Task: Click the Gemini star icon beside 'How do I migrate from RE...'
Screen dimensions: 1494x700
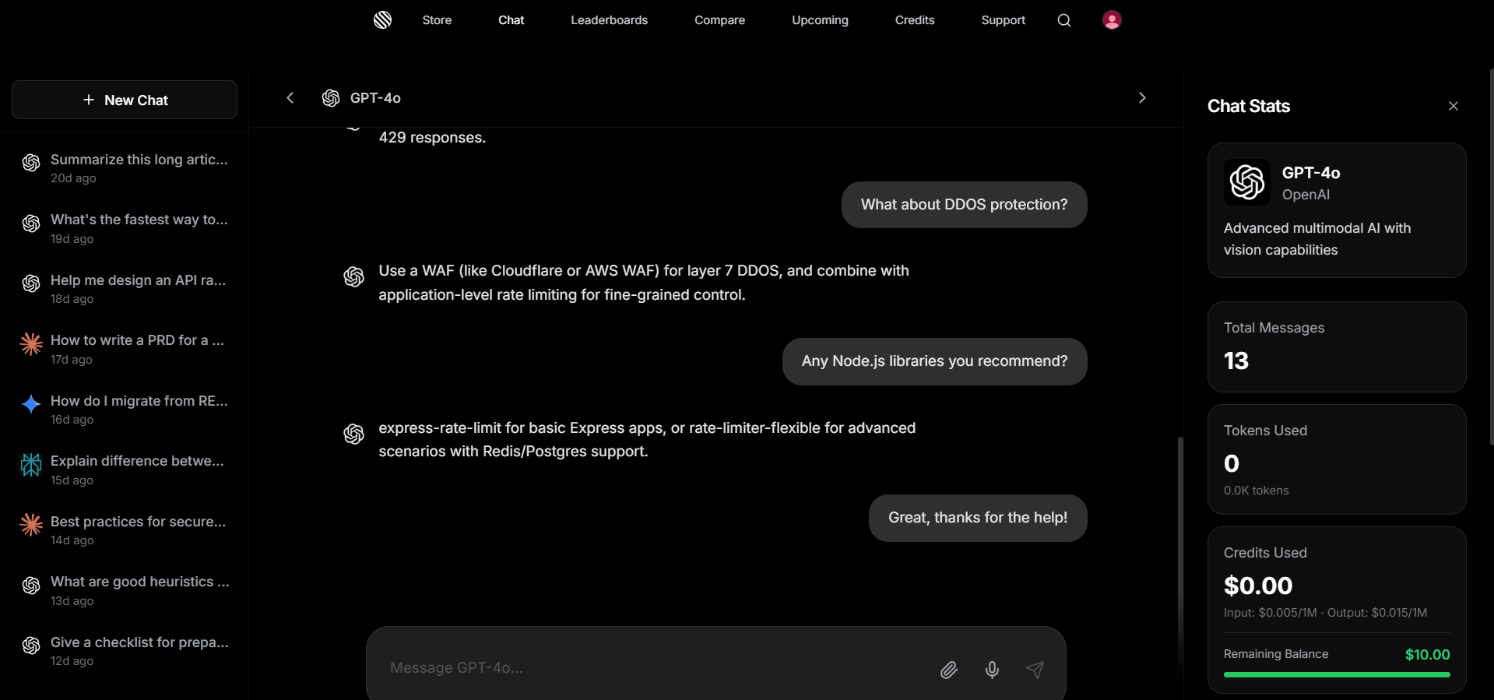Action: pos(31,404)
